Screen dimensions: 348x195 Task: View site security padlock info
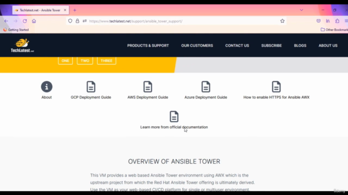(x=77, y=21)
